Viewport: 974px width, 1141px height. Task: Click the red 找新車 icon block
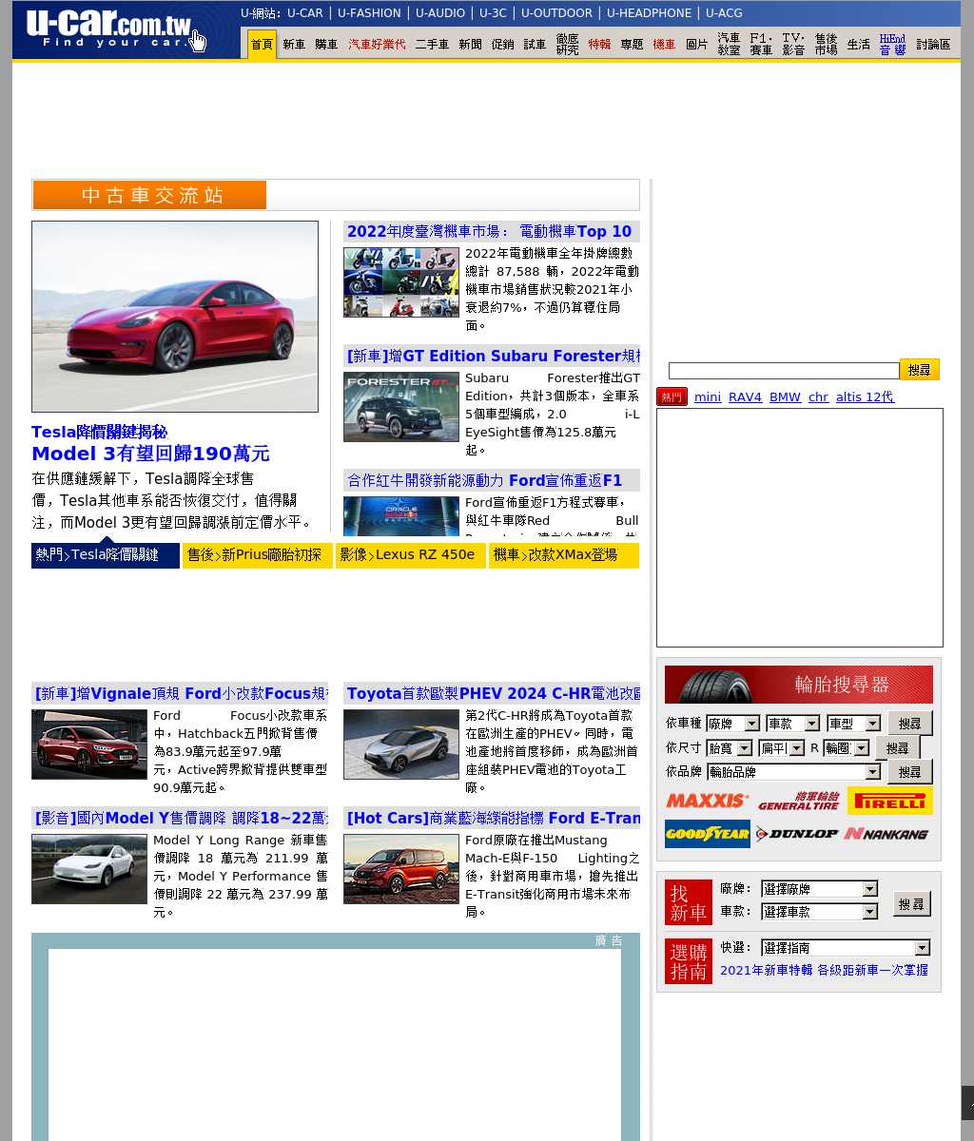[x=688, y=902]
